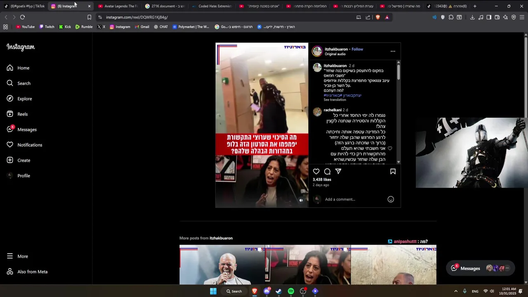Open itzhakbuaron's profile from the post header
The height and width of the screenshot is (297, 528).
(x=336, y=49)
